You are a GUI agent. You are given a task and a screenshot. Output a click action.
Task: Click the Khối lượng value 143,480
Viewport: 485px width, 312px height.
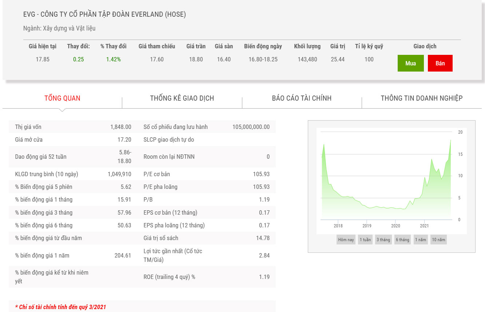point(307,59)
